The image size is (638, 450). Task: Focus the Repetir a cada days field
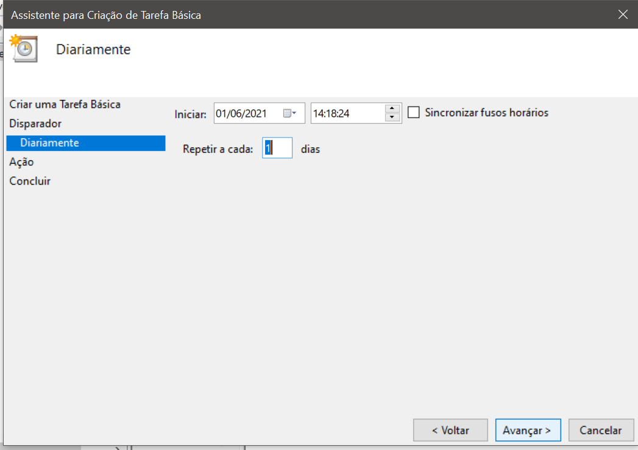click(x=277, y=148)
